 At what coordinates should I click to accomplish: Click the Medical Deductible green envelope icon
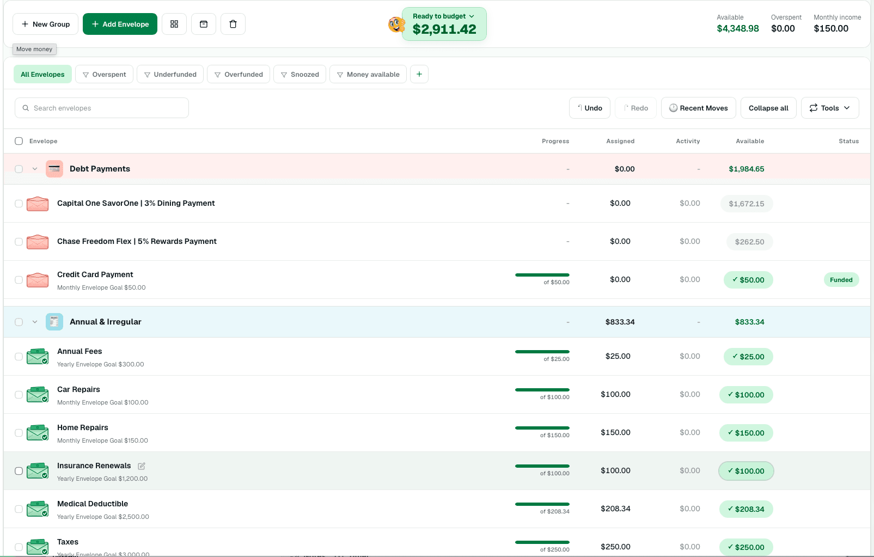point(38,509)
